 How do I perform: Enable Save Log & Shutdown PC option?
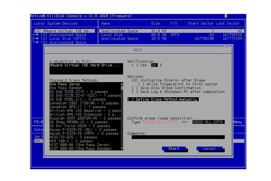pos(135,92)
